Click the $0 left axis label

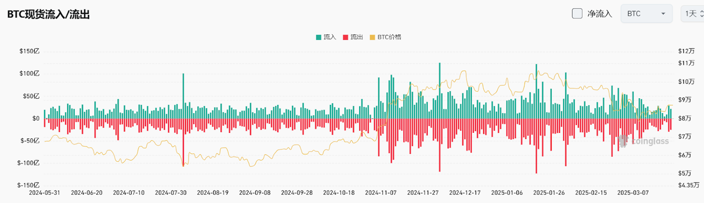click(36, 119)
